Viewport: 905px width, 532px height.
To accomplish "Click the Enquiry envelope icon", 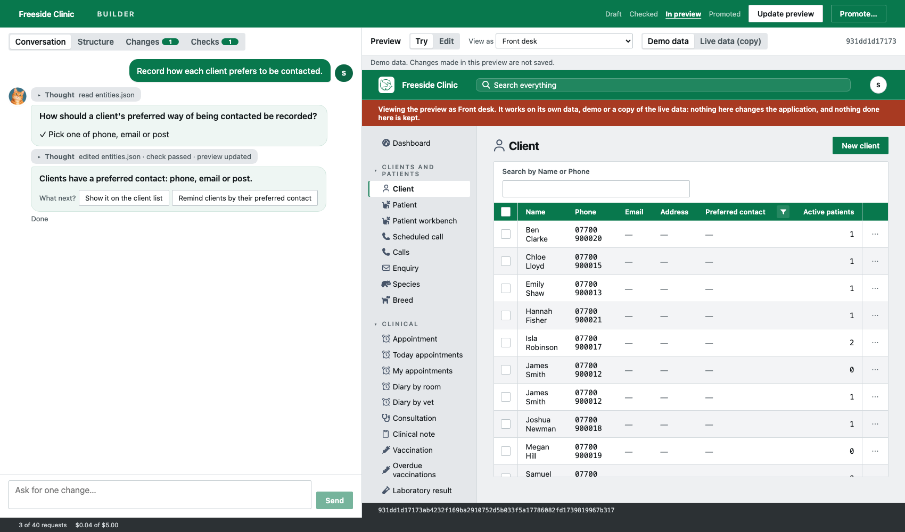I will 386,268.
